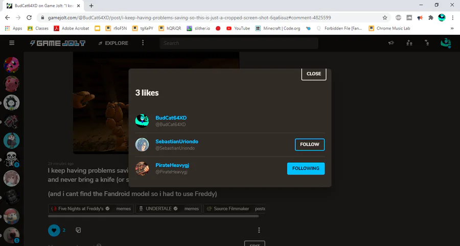This screenshot has height=246, width=460.
Task: Open Chrome profile avatar
Action: [442, 17]
